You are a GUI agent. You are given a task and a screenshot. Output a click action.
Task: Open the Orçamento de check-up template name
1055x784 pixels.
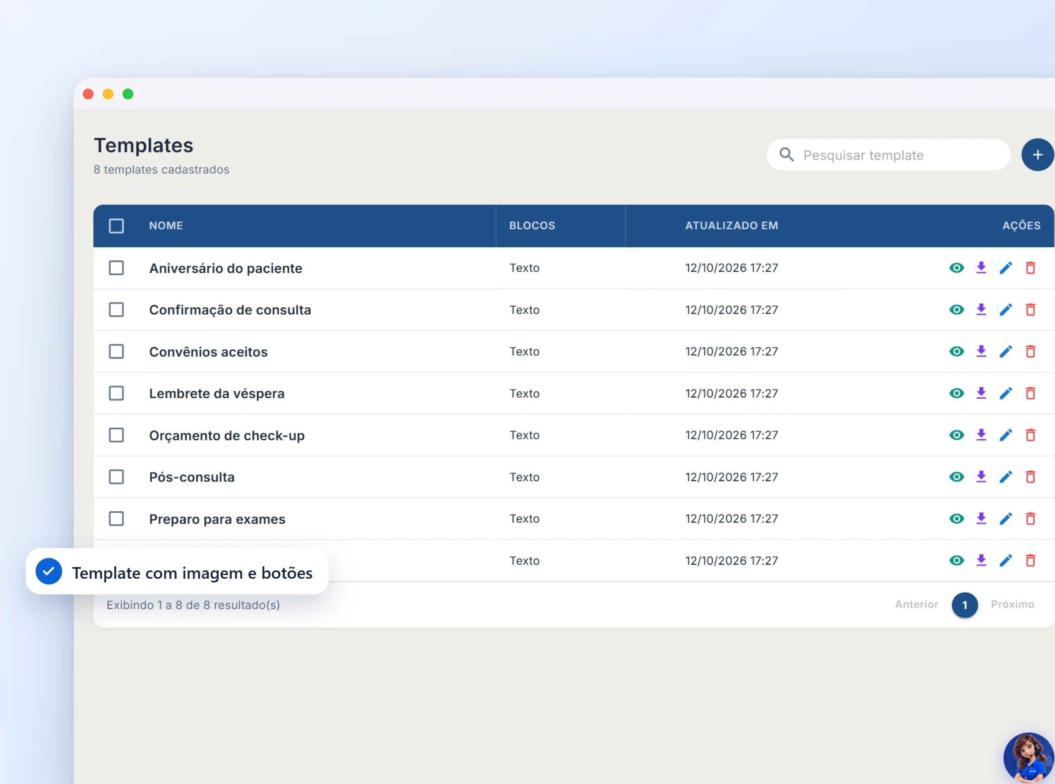click(x=227, y=435)
